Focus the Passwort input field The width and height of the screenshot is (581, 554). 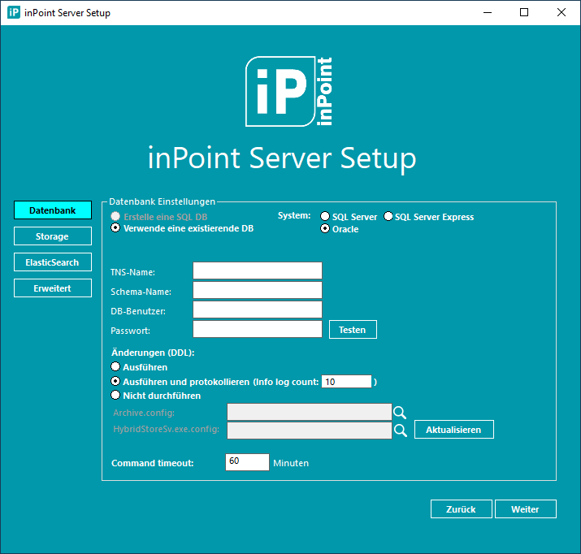258,329
